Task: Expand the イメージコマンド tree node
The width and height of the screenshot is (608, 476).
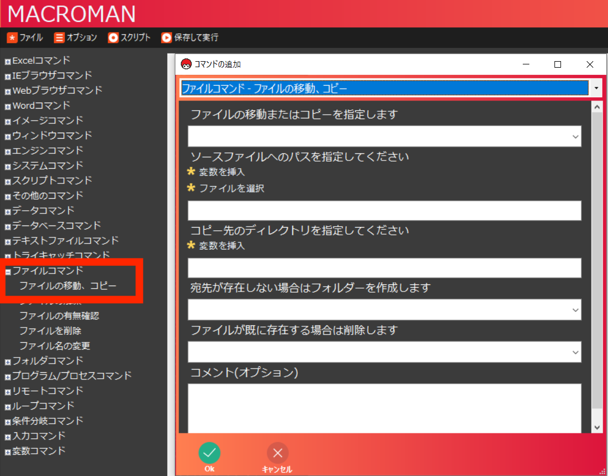Action: tap(8, 122)
